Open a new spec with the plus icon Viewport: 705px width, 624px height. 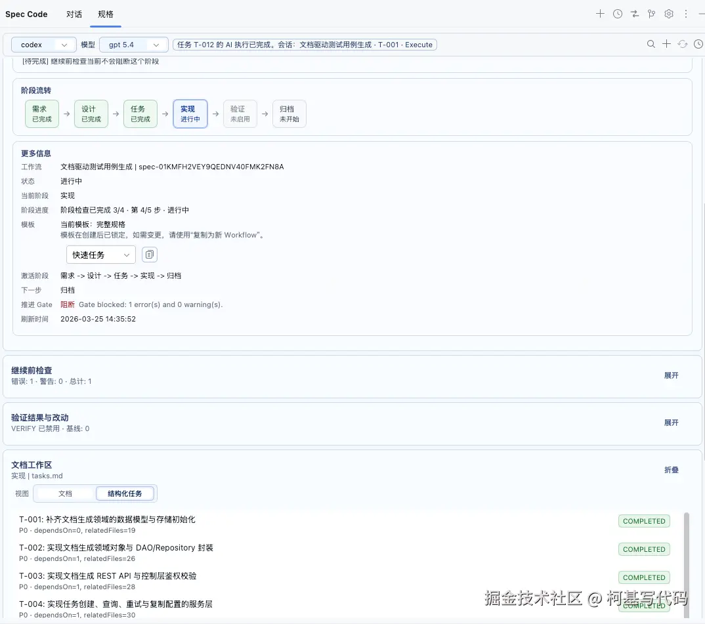[600, 13]
